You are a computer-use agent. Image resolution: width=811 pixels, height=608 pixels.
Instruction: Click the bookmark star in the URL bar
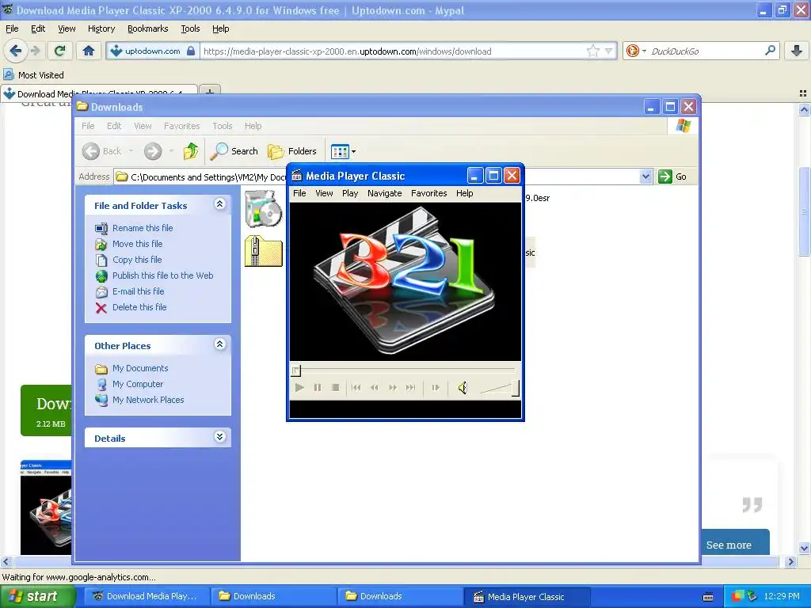pos(592,51)
